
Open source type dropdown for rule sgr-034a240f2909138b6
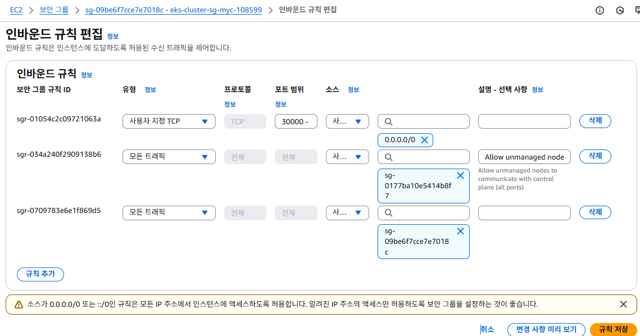click(x=347, y=157)
